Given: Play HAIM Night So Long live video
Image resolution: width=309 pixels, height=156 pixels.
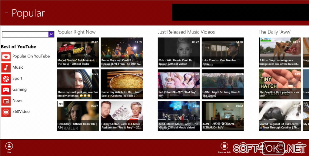Looking at the screenshot, I should (x=223, y=84).
